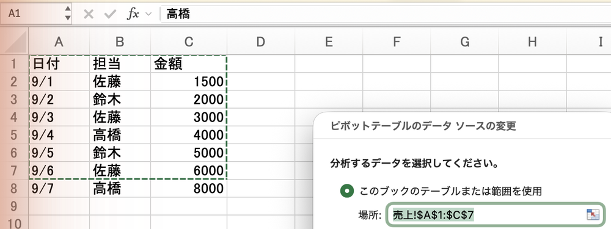Select row 7 header
The width and height of the screenshot is (611, 229).
click(x=14, y=170)
